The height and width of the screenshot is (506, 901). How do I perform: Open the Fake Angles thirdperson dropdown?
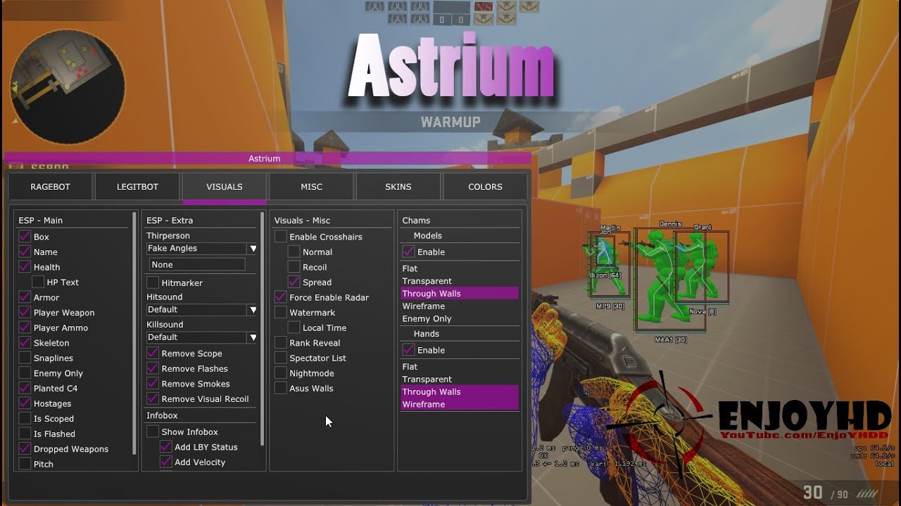coord(203,248)
